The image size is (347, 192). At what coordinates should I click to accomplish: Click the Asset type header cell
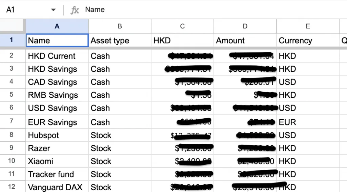(120, 41)
